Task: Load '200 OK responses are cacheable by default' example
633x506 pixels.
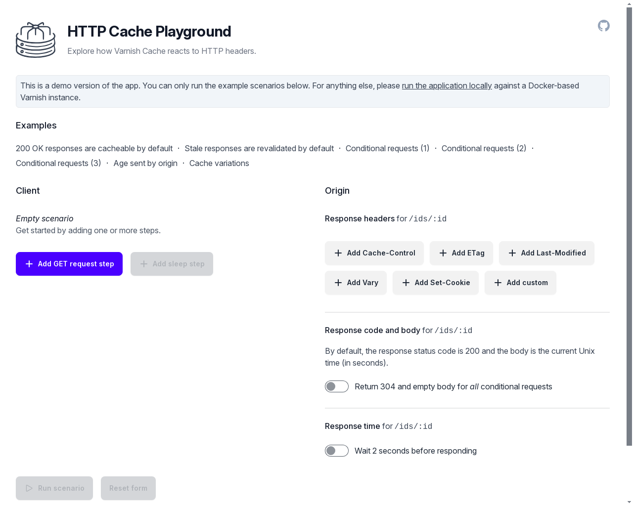Action: coord(94,148)
